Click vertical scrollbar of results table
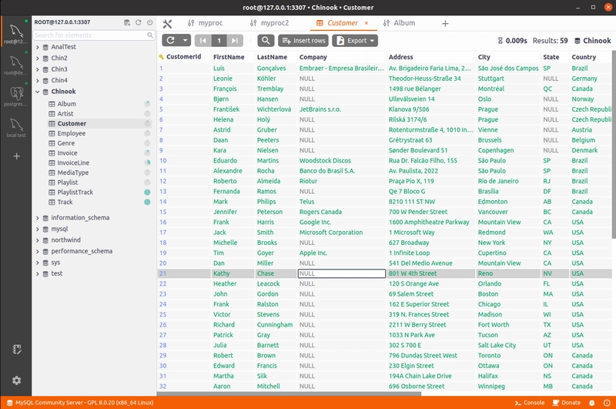The height and width of the screenshot is (409, 616). (614, 146)
